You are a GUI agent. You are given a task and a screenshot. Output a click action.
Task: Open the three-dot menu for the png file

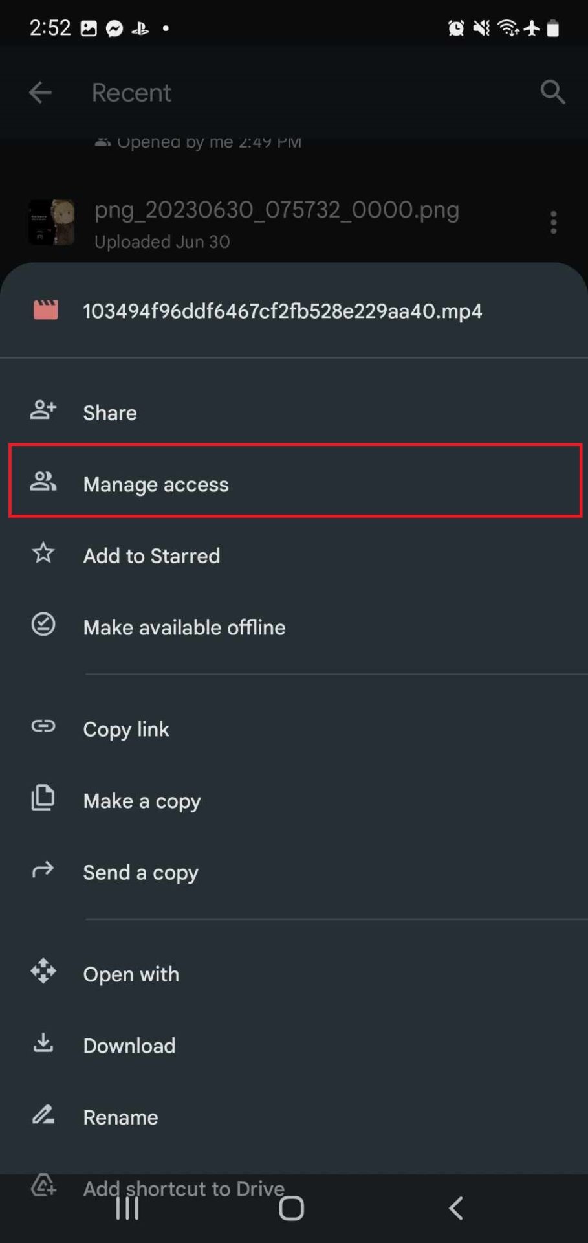point(554,222)
